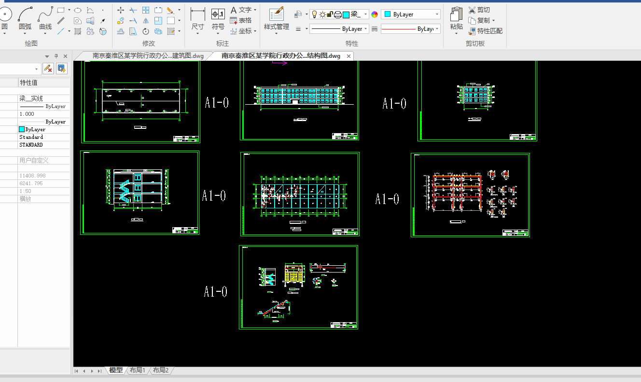Switch to the 结构图.dwg document tab
The width and height of the screenshot is (641, 382).
coord(280,56)
